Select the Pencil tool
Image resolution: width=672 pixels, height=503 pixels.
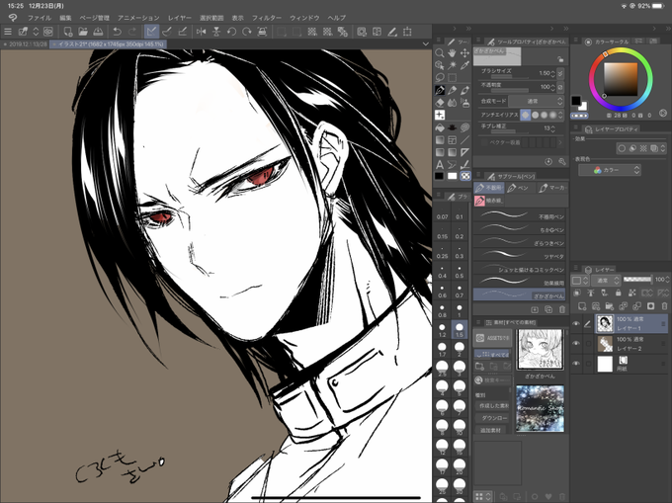pos(452,90)
